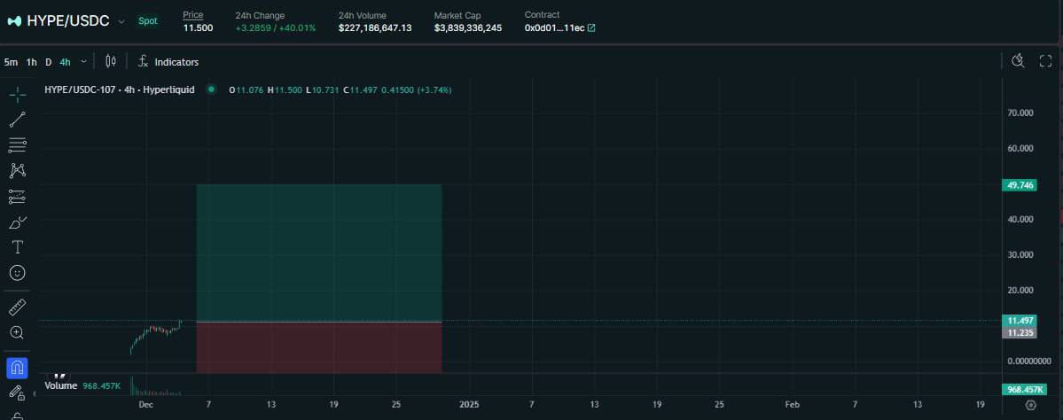Click the Market Cap value $3,839,336,245

coord(468,27)
